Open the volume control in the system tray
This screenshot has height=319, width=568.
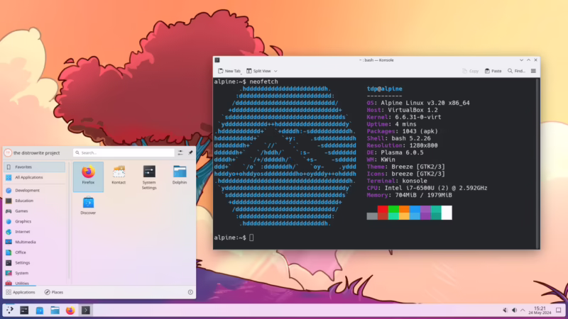coord(514,310)
